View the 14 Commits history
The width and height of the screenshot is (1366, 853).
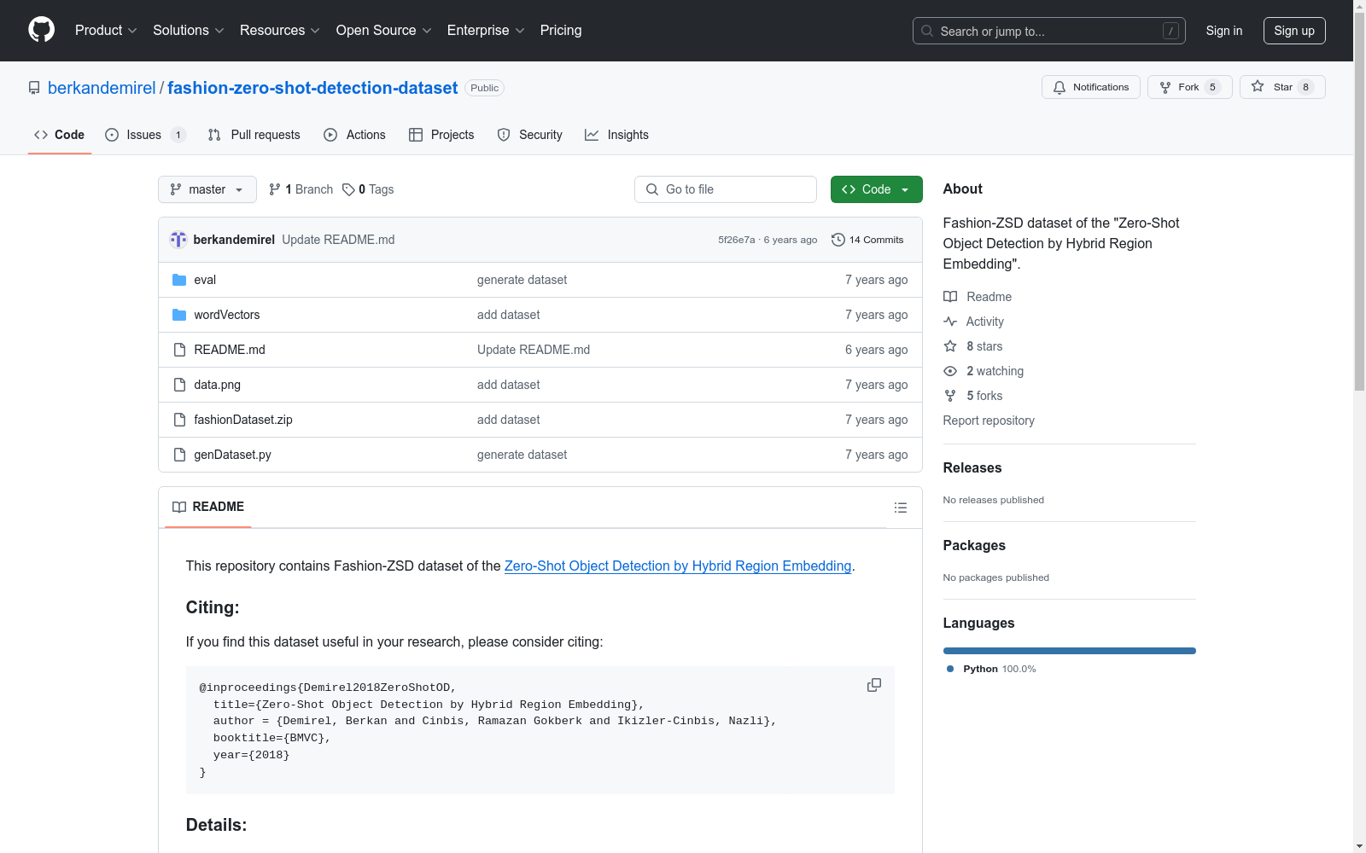868,240
